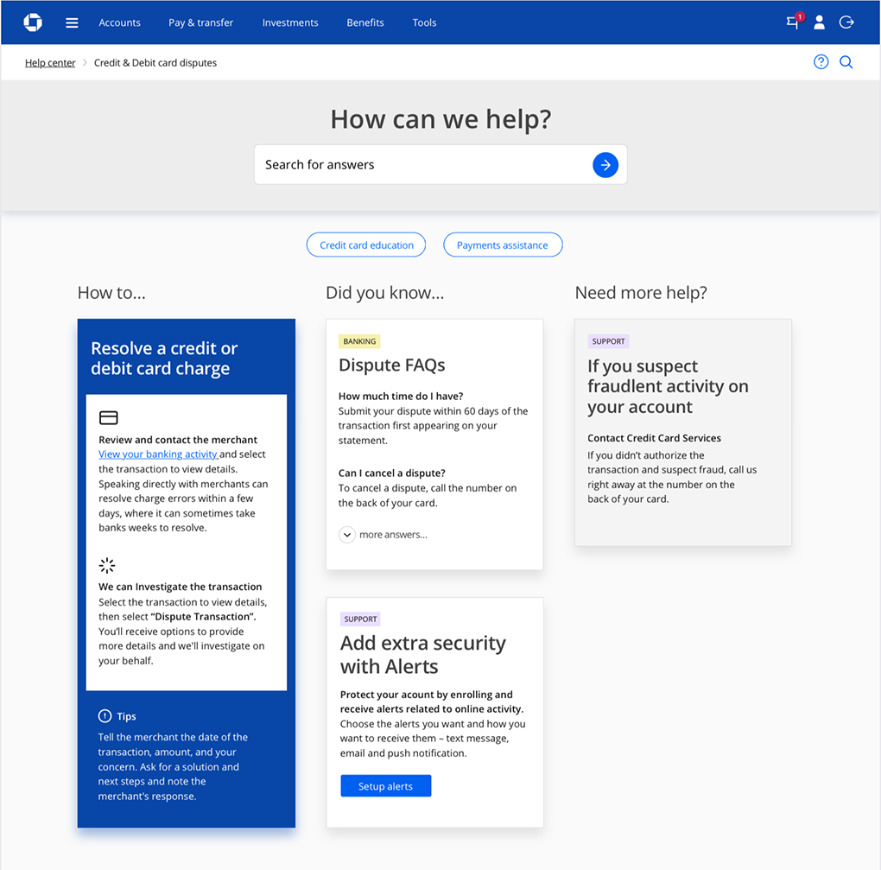The width and height of the screenshot is (881, 870).
Task: Open notifications flag icon
Action: tap(793, 22)
